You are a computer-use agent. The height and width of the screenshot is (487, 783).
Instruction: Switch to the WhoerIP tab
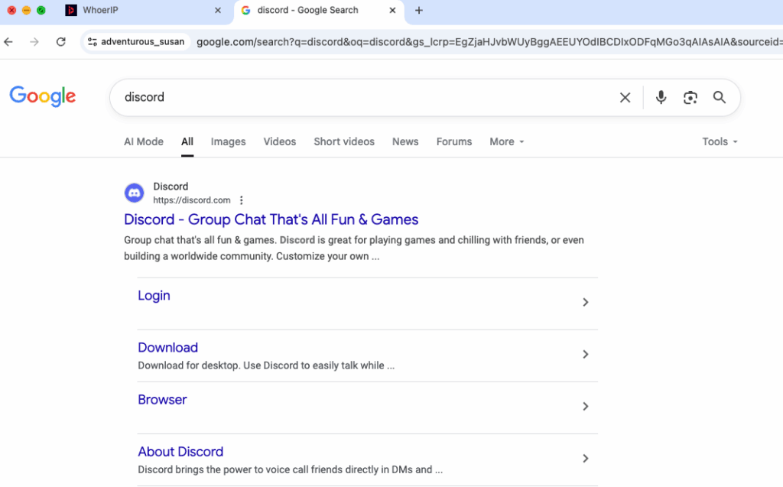[x=144, y=10]
